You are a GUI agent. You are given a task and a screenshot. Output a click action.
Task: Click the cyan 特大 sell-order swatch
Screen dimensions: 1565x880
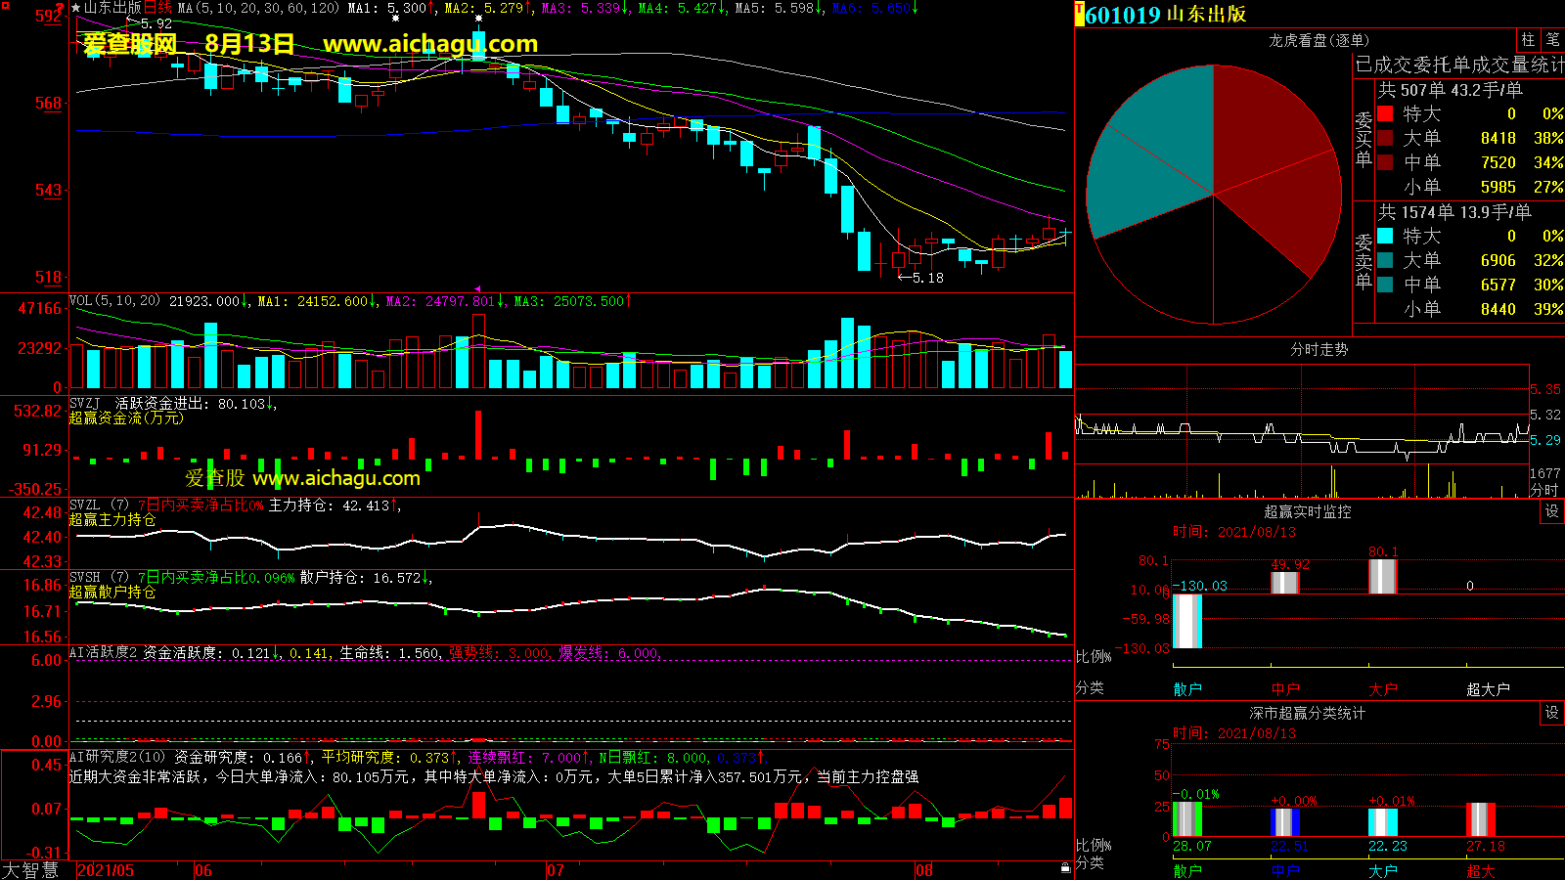tap(1385, 236)
